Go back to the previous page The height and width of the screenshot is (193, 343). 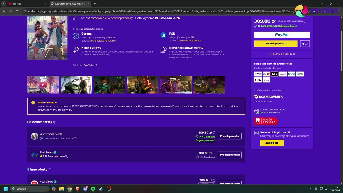tap(4, 11)
